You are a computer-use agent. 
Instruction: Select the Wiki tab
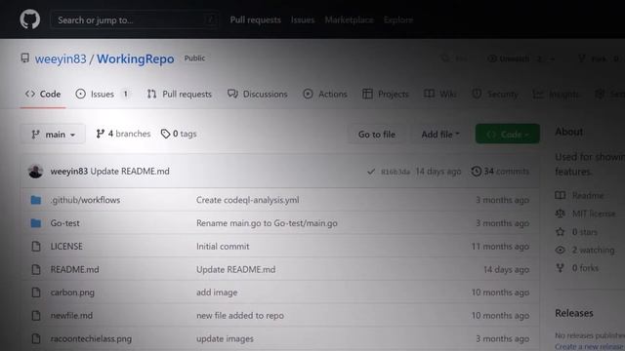click(440, 94)
